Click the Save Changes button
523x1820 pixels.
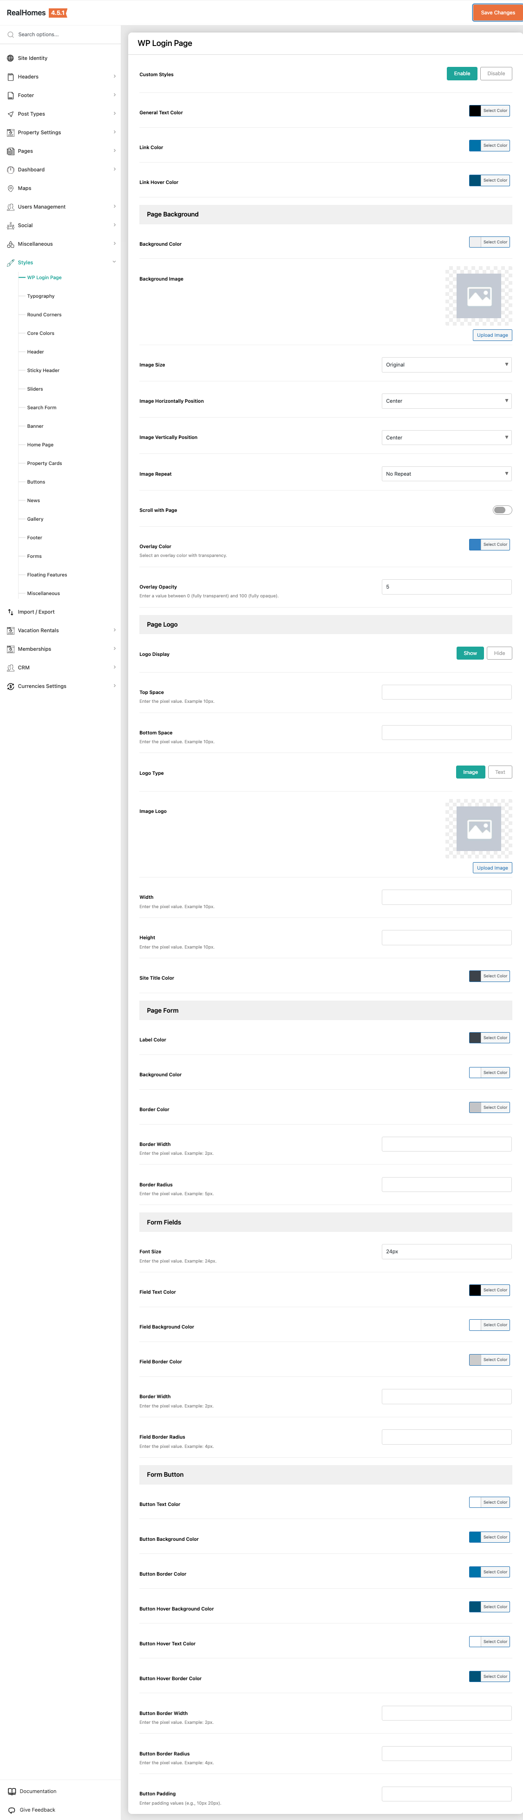[497, 13]
